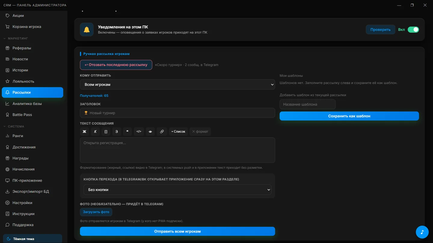433x243 pixels.
Task: Open the Ранги page
Action: [x=32, y=136]
